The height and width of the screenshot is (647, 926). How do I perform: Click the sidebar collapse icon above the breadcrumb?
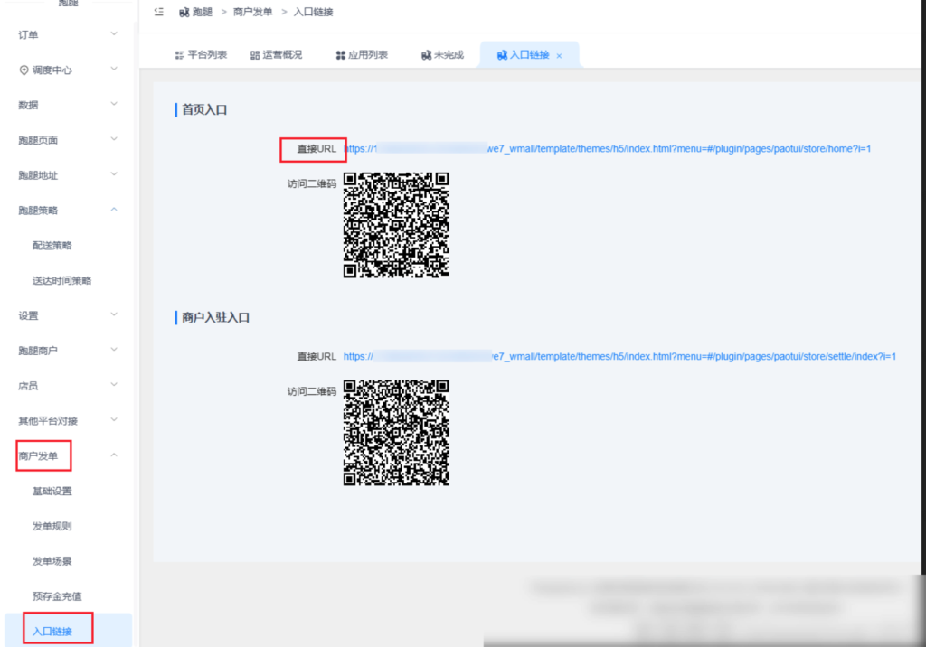[157, 12]
